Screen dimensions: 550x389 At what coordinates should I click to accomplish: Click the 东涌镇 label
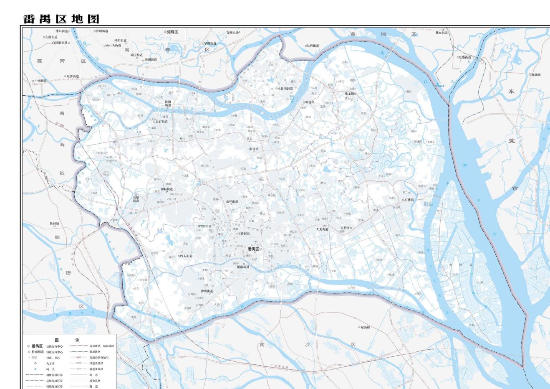[366, 327]
